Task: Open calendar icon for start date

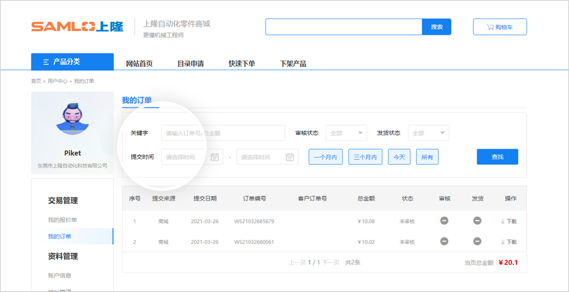Action: pyautogui.click(x=215, y=157)
